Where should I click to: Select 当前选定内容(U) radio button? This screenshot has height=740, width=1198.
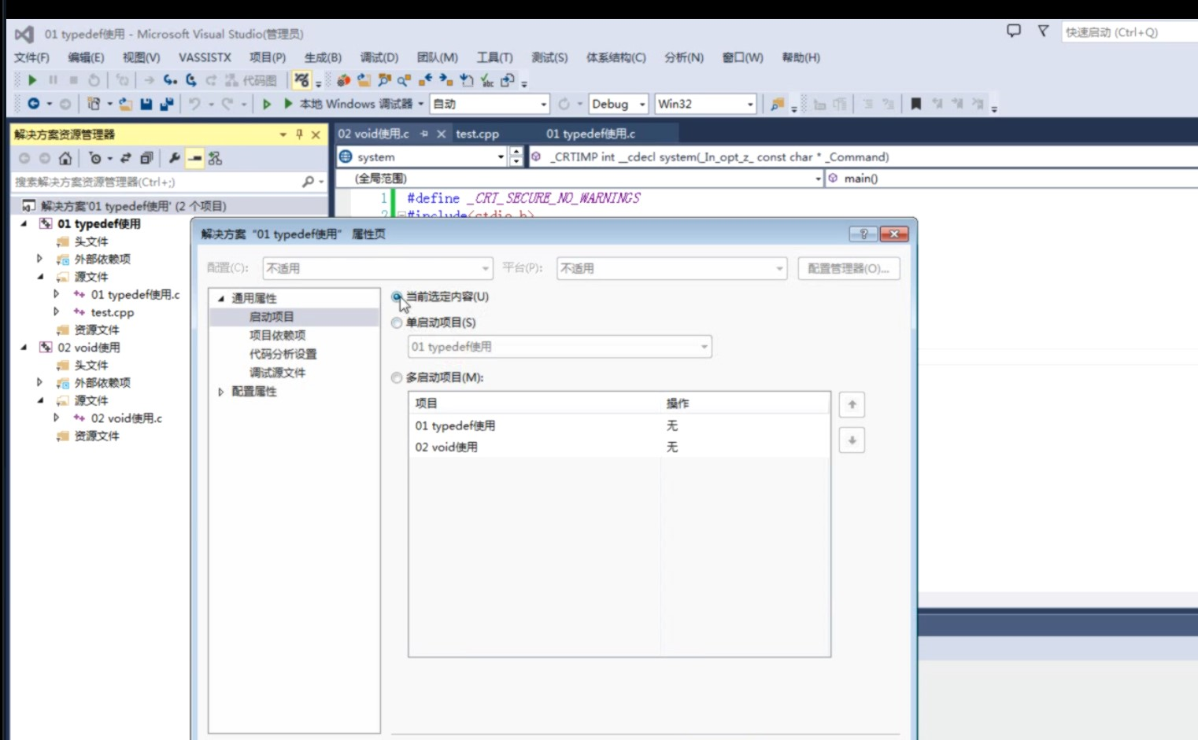[x=397, y=296]
